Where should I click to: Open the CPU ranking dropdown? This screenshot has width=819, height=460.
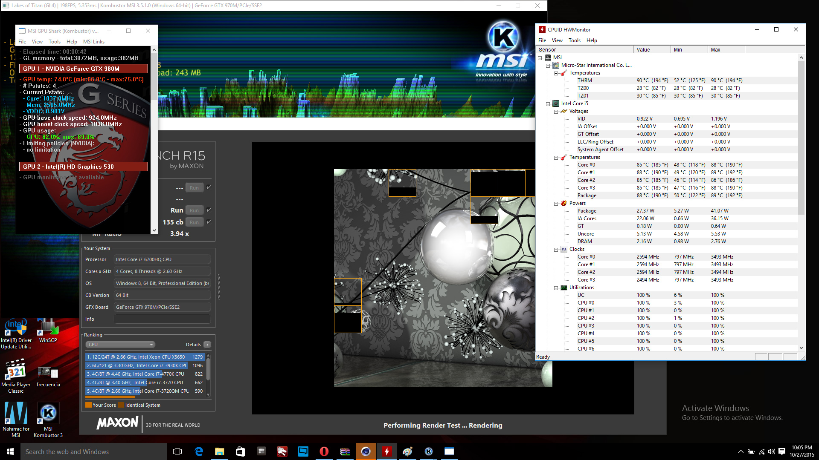120,345
